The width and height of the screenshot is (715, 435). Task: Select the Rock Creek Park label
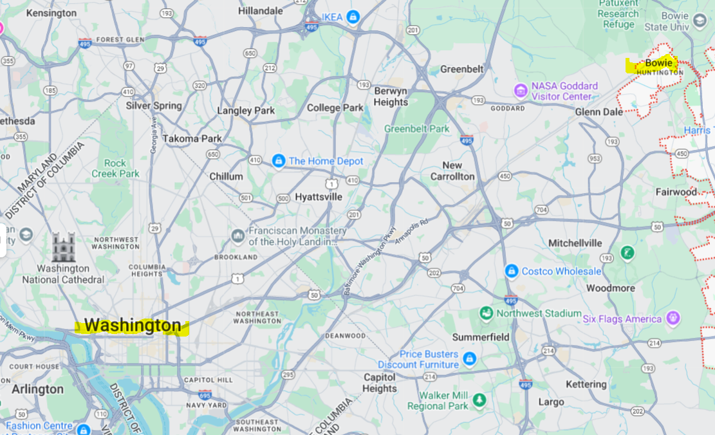point(115,168)
